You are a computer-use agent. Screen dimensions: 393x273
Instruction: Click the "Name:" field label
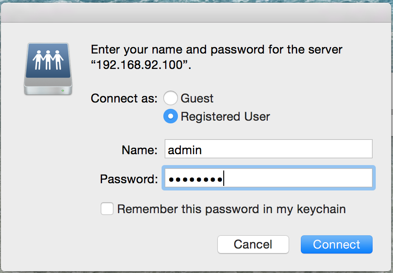(139, 150)
